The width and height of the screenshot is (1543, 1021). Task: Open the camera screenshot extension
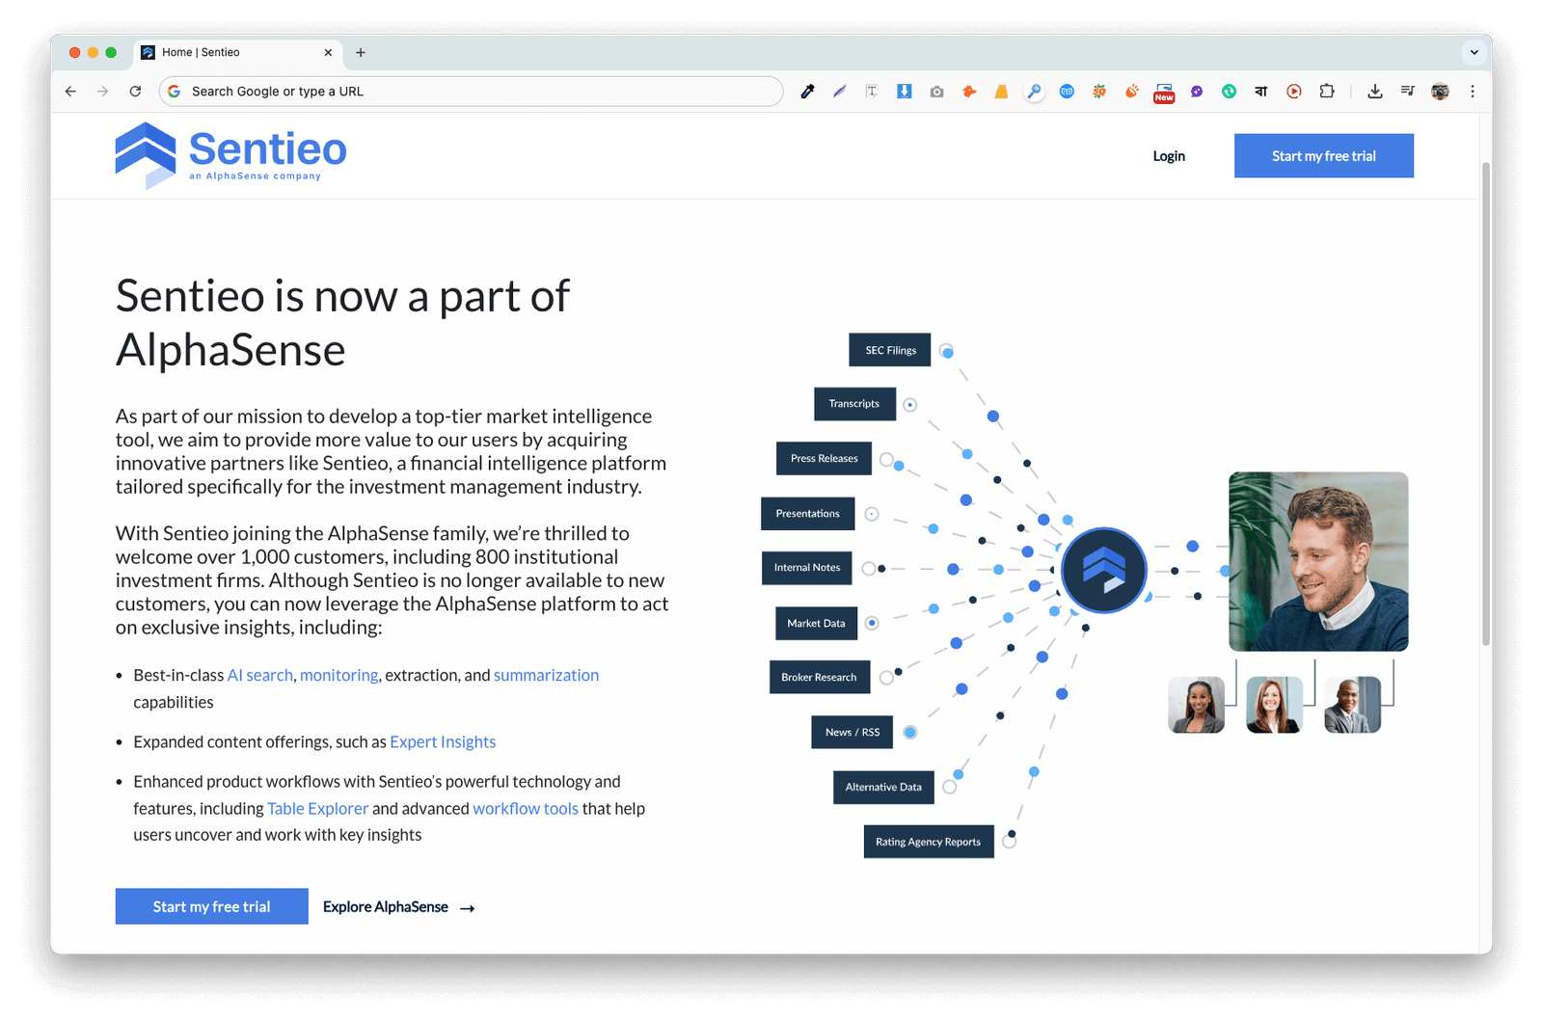[936, 92]
